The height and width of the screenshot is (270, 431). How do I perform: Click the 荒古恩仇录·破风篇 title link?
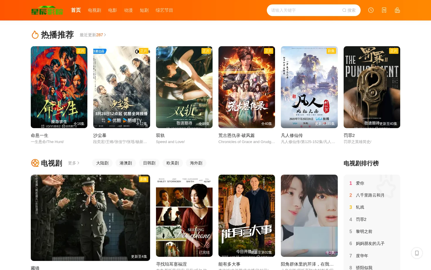pos(237,135)
